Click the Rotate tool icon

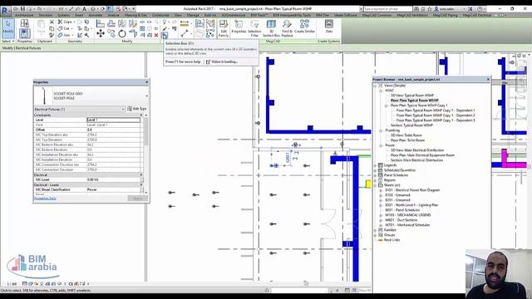(122, 33)
